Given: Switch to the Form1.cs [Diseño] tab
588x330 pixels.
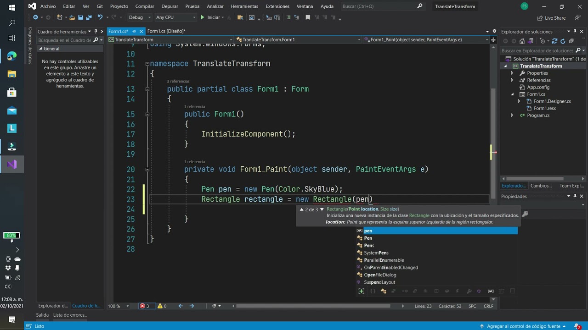Looking at the screenshot, I should point(166,31).
